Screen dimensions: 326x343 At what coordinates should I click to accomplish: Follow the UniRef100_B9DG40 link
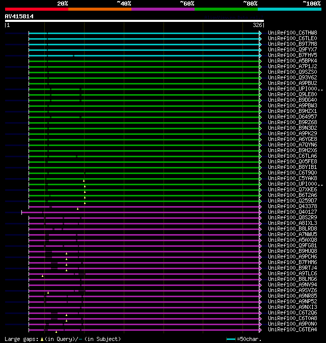pyautogui.click(x=292, y=100)
